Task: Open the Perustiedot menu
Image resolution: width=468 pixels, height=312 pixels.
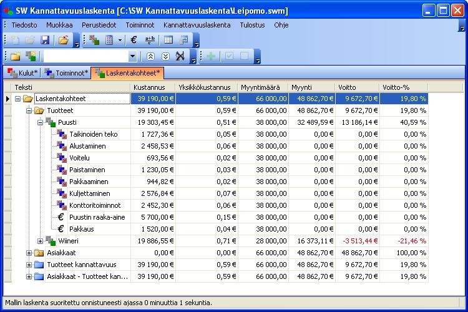Action: tap(99, 25)
